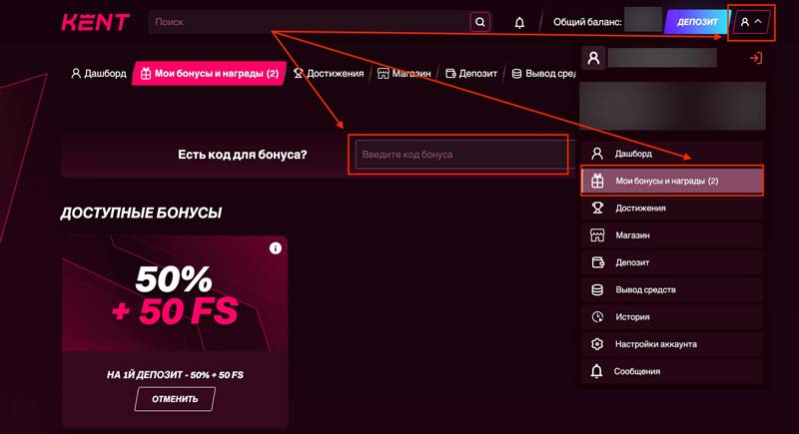Switch to the Достижения tab
The width and height of the screenshot is (799, 434).
pyautogui.click(x=328, y=73)
